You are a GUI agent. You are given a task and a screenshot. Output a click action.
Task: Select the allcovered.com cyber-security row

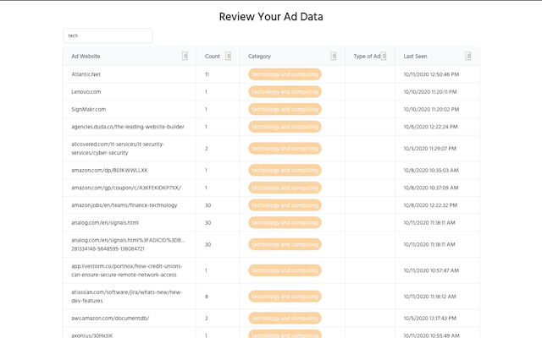118,148
